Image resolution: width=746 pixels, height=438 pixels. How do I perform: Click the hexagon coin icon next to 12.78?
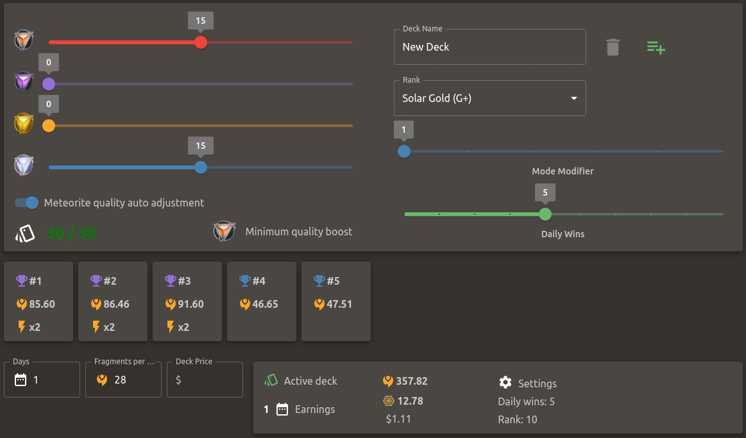click(389, 401)
